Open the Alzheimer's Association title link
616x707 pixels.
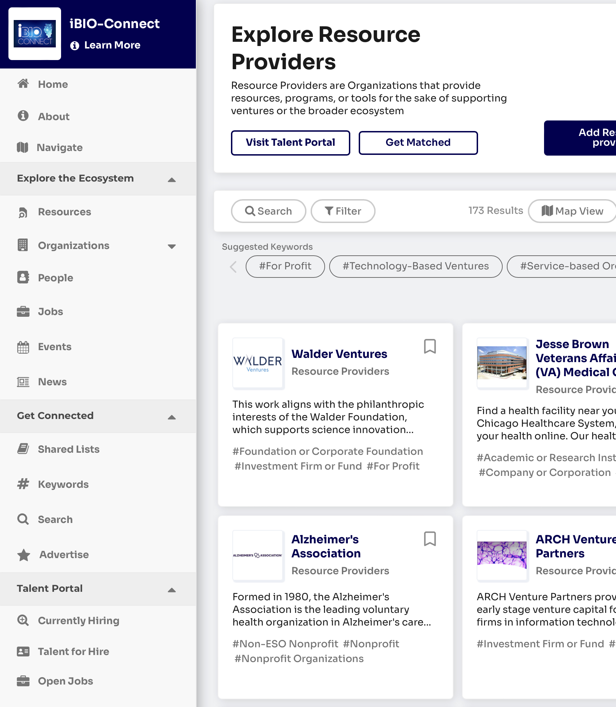click(x=326, y=546)
